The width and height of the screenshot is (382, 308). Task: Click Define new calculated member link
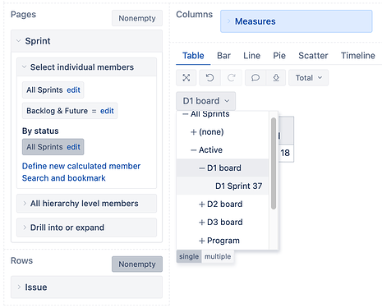81,166
